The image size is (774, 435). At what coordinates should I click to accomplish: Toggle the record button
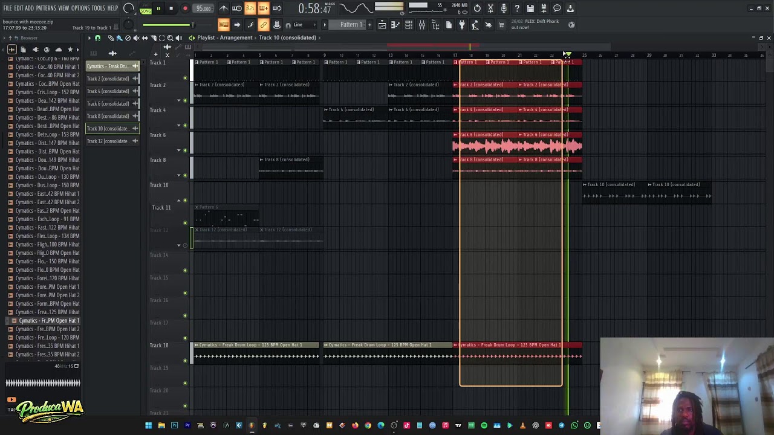pos(185,8)
